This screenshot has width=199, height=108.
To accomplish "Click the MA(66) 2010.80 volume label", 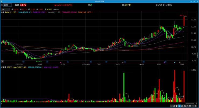I will click(x=35, y=67).
